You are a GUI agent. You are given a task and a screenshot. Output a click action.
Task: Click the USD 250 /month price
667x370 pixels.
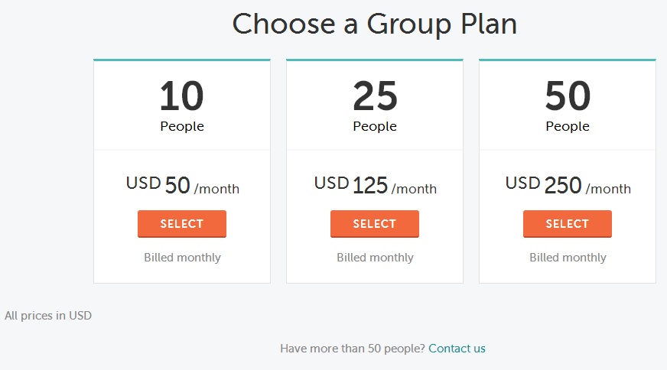click(x=568, y=185)
